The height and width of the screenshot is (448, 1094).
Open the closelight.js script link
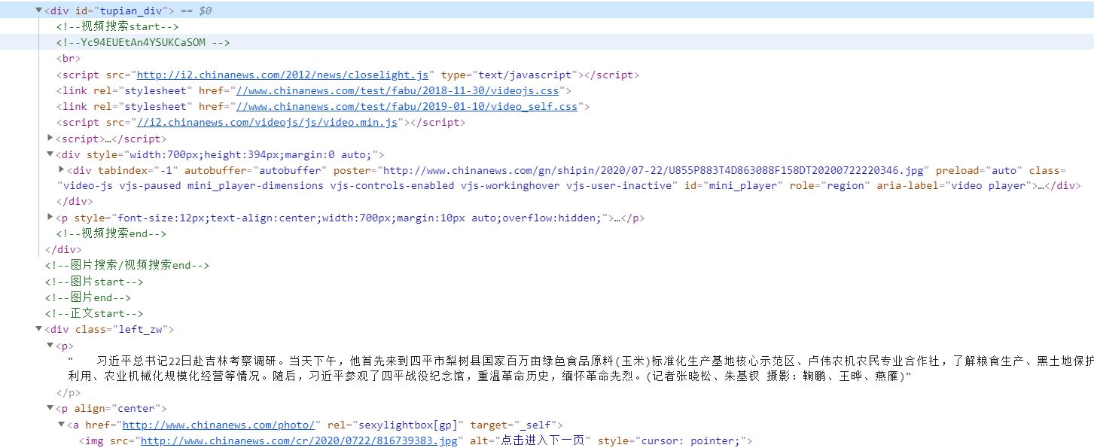click(x=282, y=75)
